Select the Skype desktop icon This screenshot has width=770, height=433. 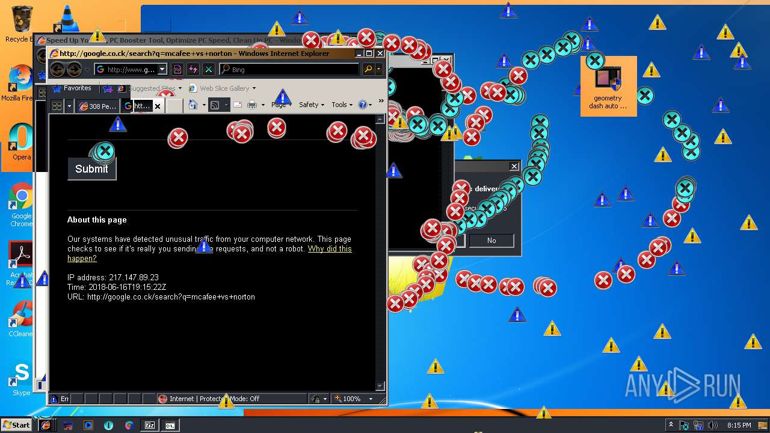(x=21, y=379)
